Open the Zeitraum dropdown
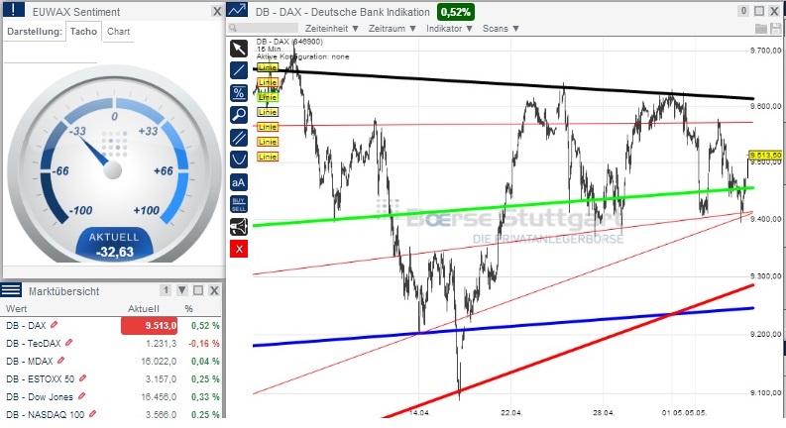This screenshot has width=786, height=428. 393,29
